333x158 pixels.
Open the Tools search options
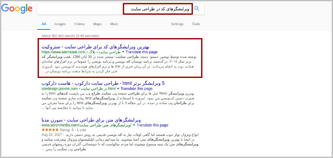(x=196, y=24)
